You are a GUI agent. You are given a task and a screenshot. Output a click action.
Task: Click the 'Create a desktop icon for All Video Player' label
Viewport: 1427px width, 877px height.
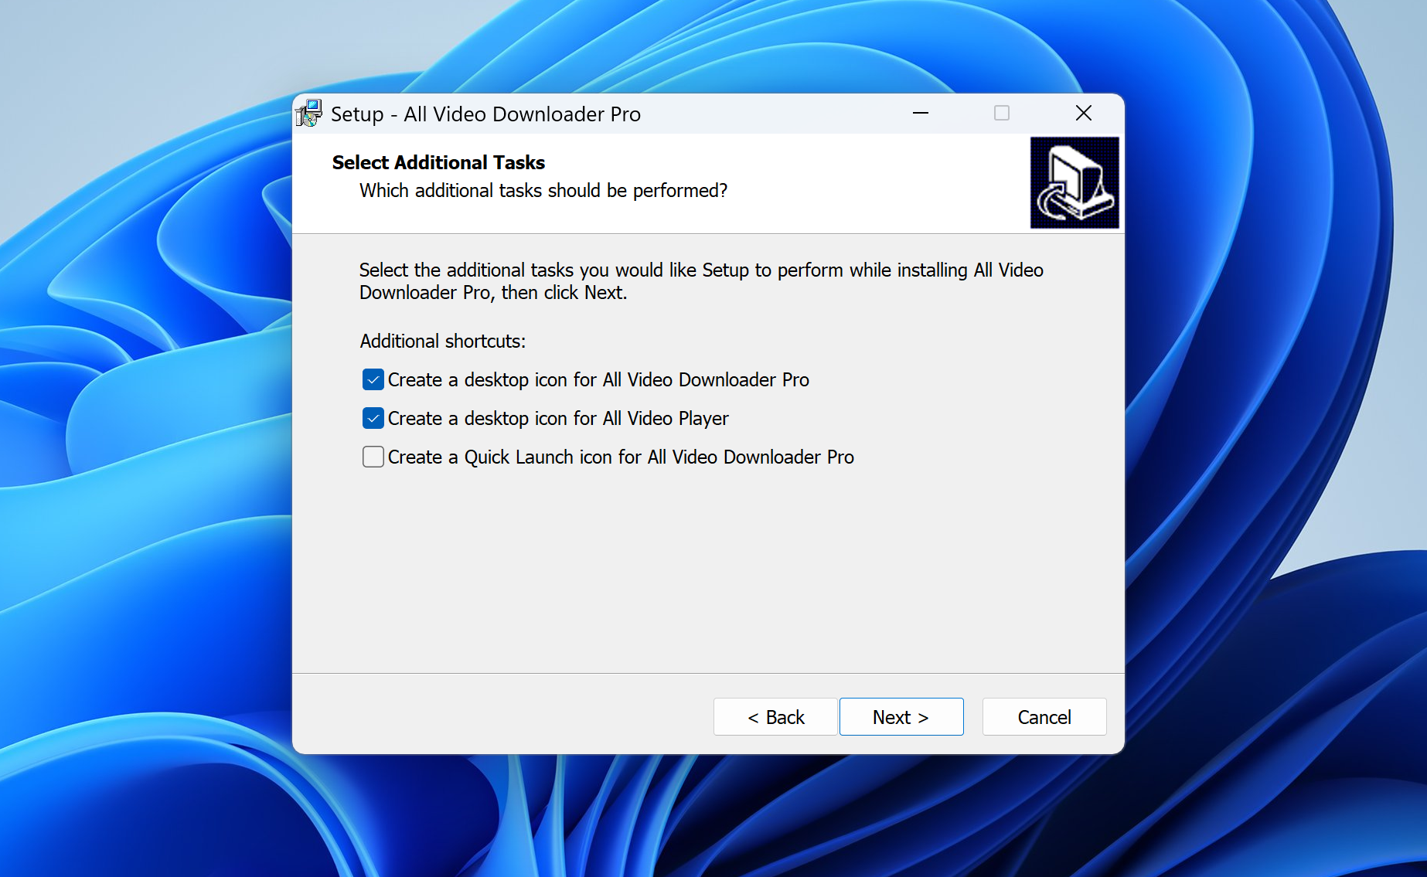pyautogui.click(x=557, y=418)
